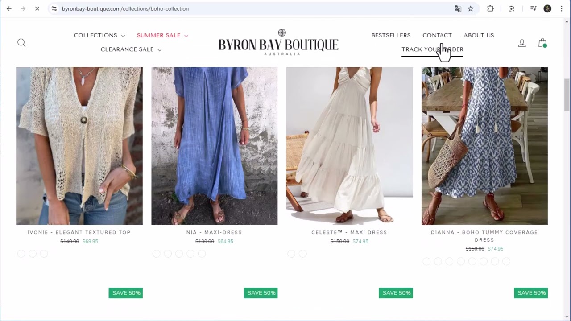Open the Ivonie - Elegant Textured Top link

click(79, 232)
